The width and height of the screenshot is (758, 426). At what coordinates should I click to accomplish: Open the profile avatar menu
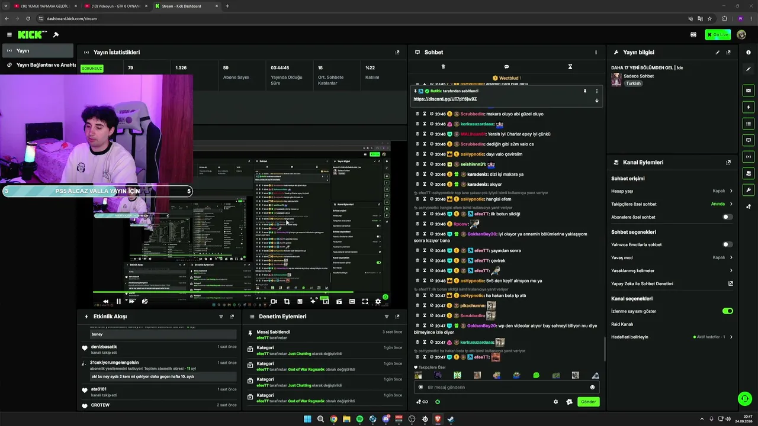click(x=741, y=35)
